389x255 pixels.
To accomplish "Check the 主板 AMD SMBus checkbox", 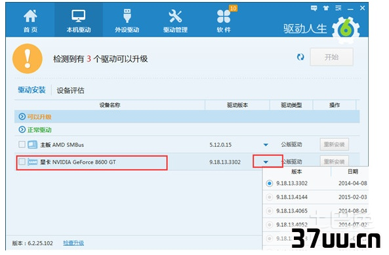I will (22, 144).
